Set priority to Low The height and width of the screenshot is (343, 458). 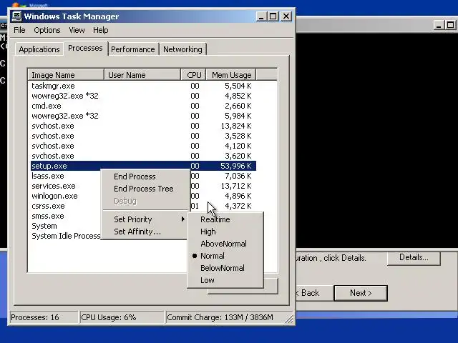tap(225, 280)
